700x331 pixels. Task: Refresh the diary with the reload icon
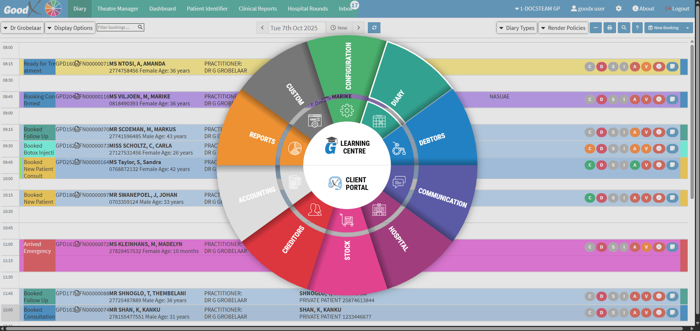[374, 28]
